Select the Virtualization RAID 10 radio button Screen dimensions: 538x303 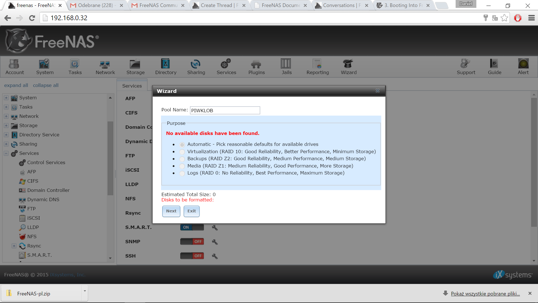click(x=182, y=152)
